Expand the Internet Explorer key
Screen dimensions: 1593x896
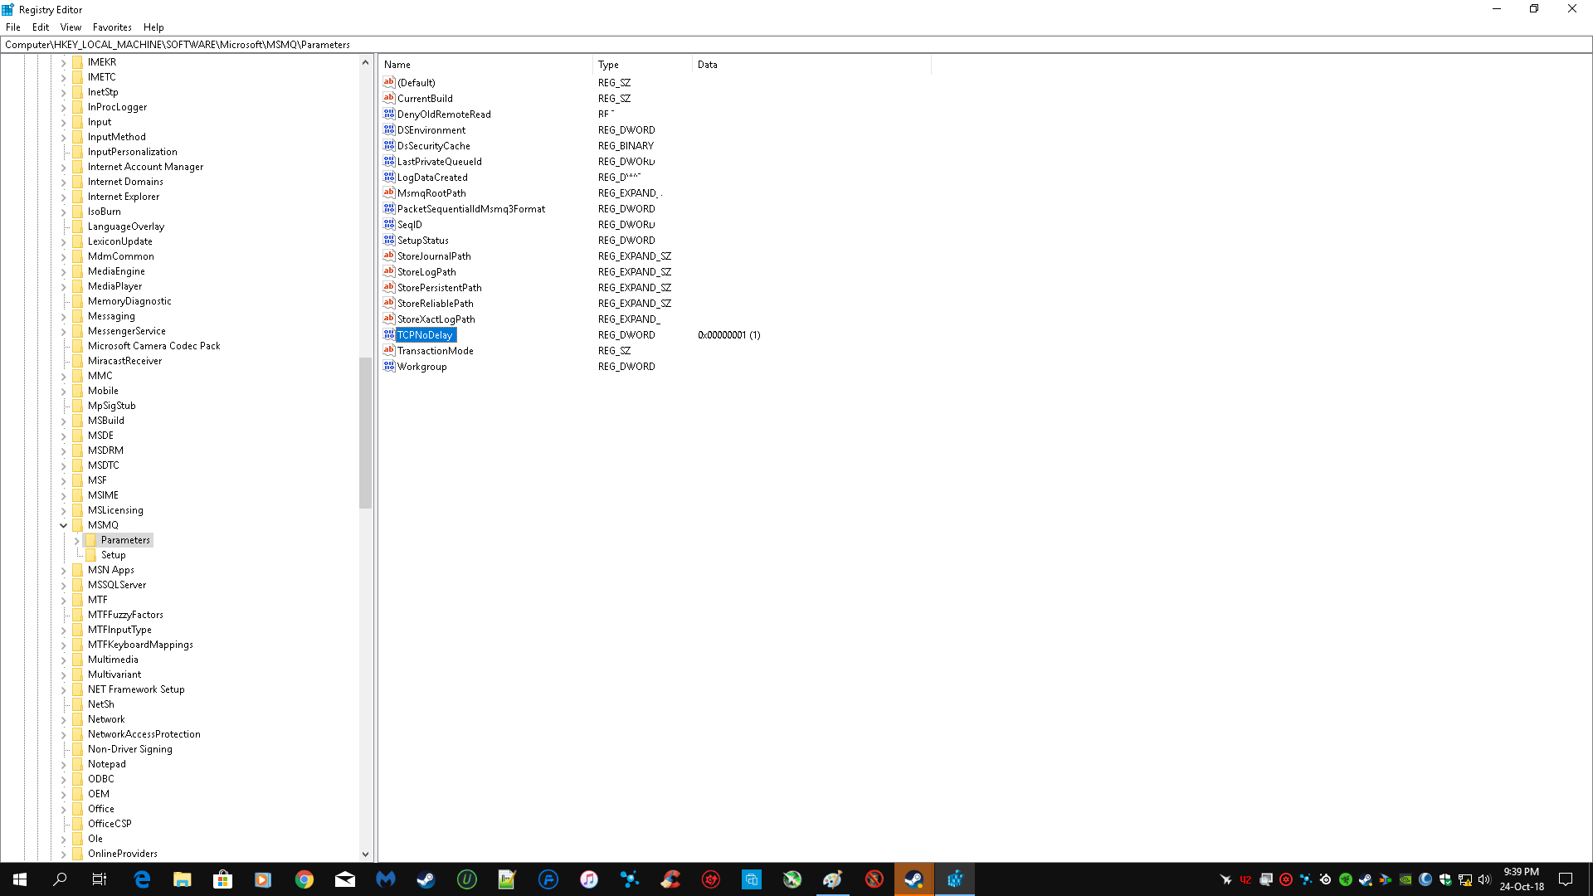[x=63, y=197]
